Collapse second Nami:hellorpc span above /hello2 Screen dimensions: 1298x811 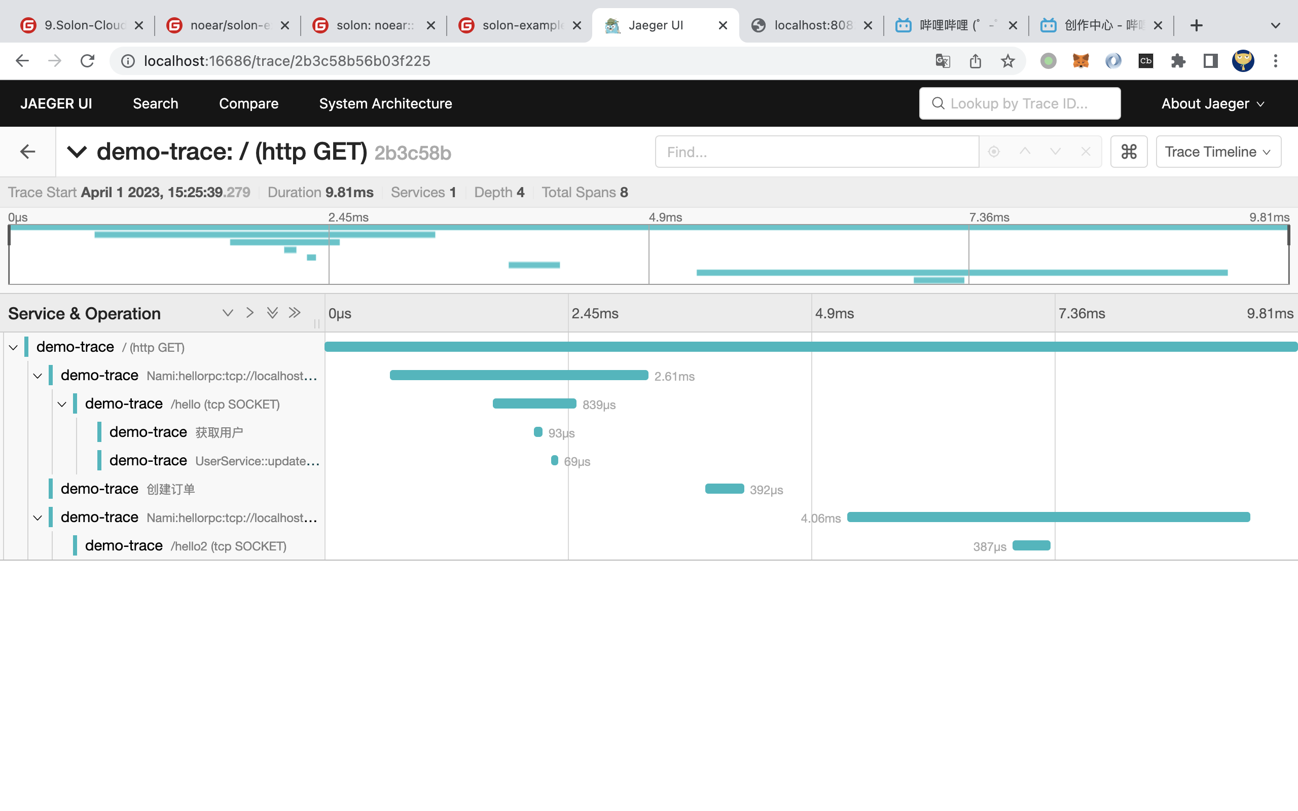click(x=38, y=518)
